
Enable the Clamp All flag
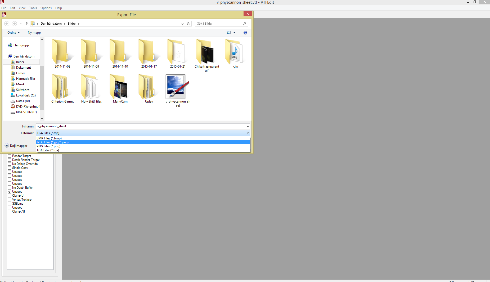tap(10, 211)
